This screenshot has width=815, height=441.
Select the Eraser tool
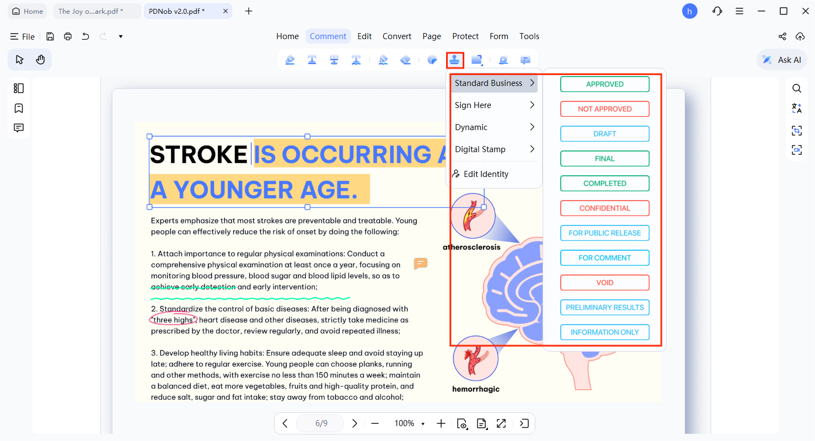click(x=406, y=60)
